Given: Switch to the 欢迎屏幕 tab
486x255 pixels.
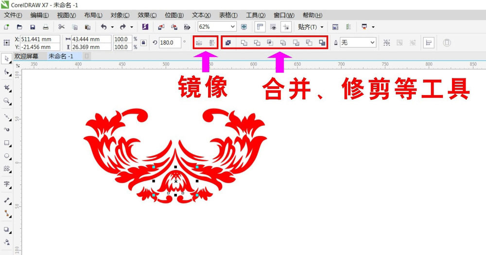Looking at the screenshot, I should coord(26,56).
